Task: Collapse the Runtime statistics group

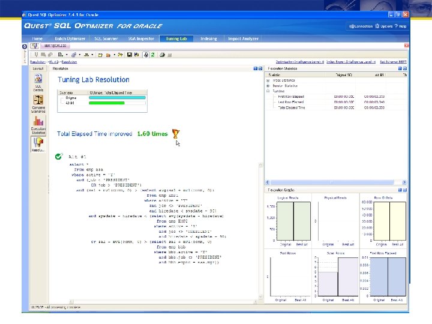Action: point(268,91)
